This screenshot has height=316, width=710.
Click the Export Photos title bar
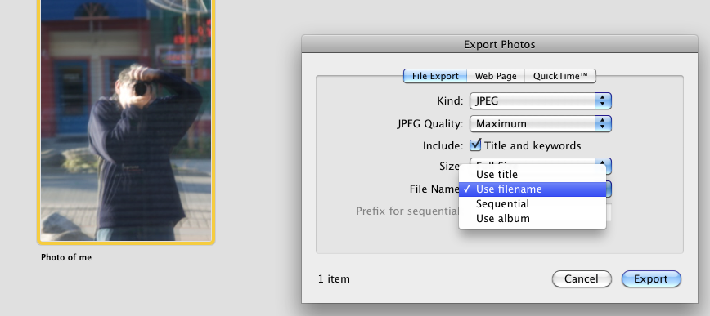click(x=500, y=44)
